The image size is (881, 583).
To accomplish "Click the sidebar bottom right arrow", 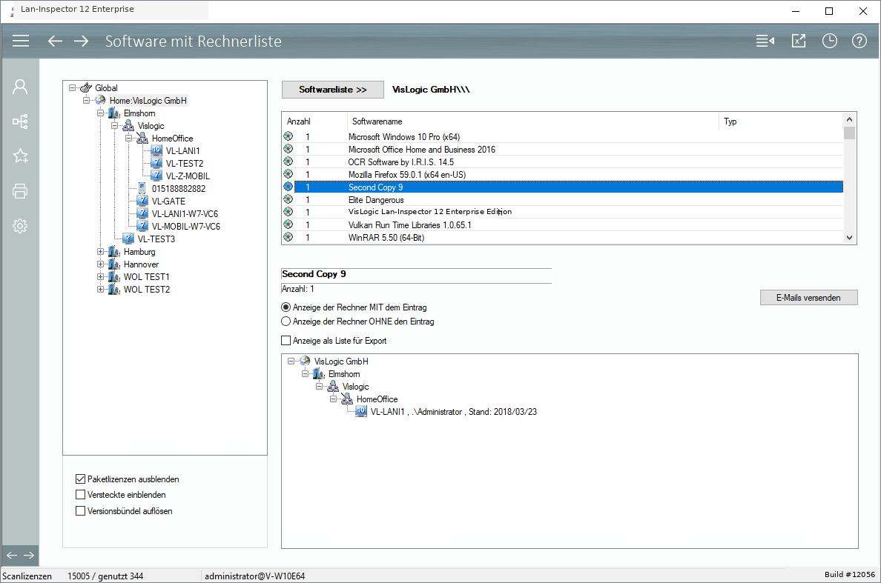I will 29,555.
